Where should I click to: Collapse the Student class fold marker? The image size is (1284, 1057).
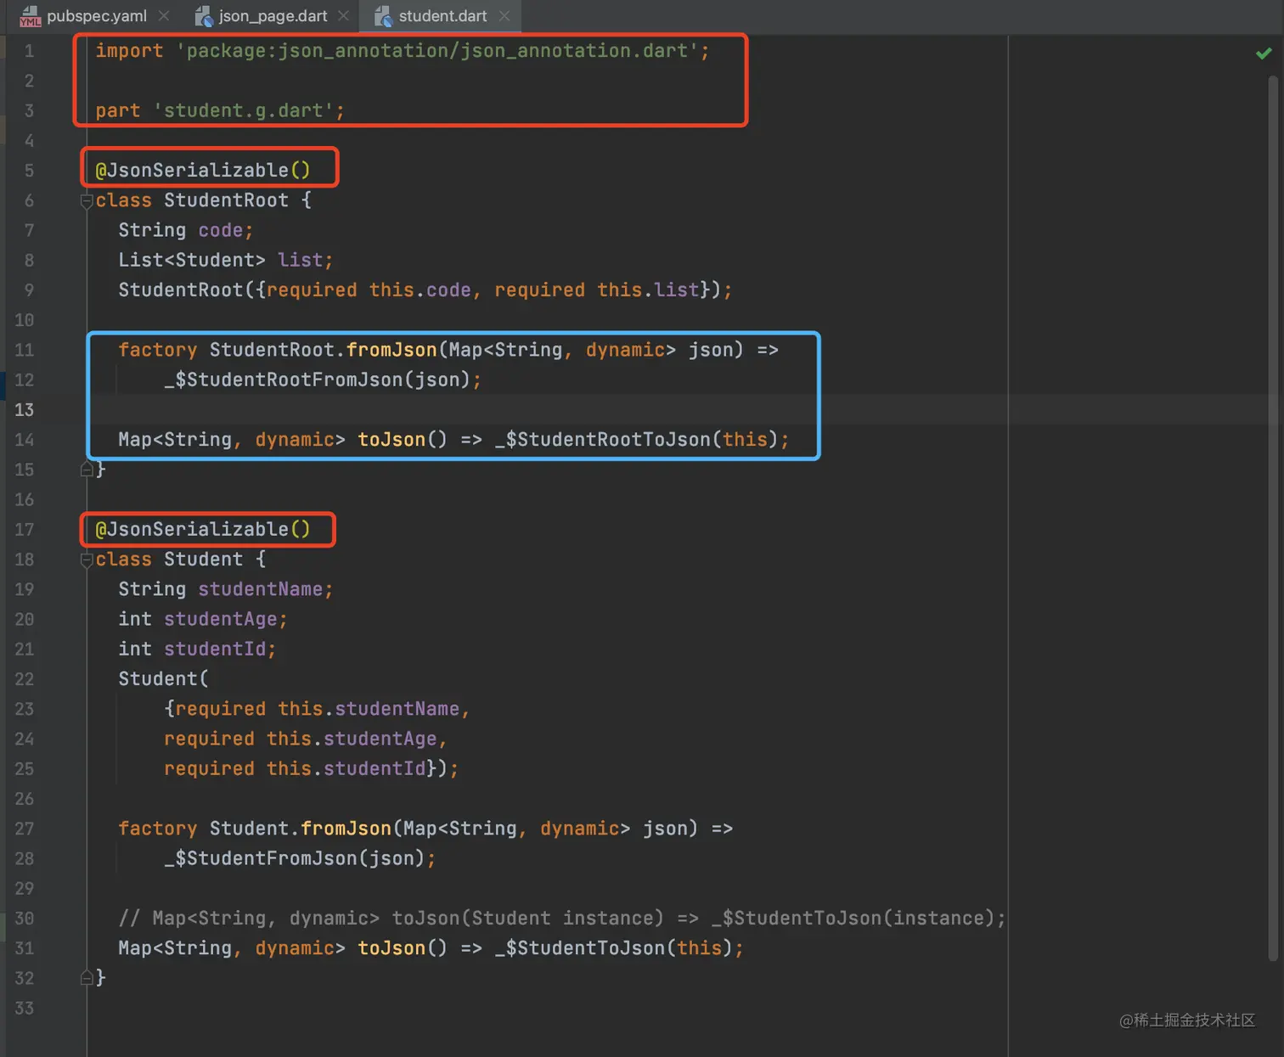point(86,560)
